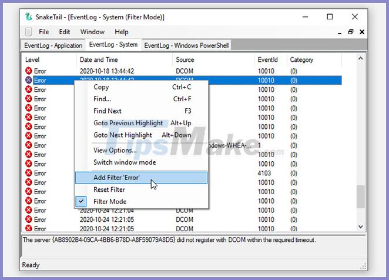Click the Category column header

coord(314,59)
